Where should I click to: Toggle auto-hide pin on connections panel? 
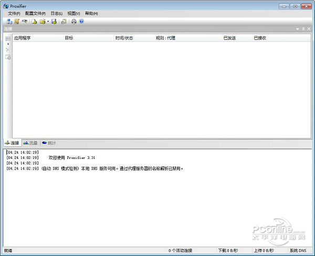(303, 29)
